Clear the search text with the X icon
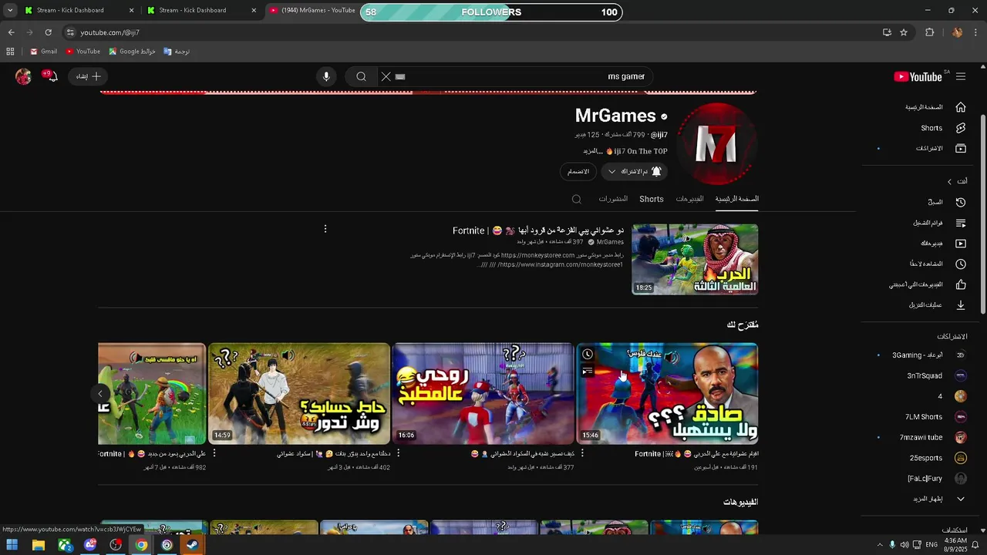The image size is (987, 555). point(386,76)
